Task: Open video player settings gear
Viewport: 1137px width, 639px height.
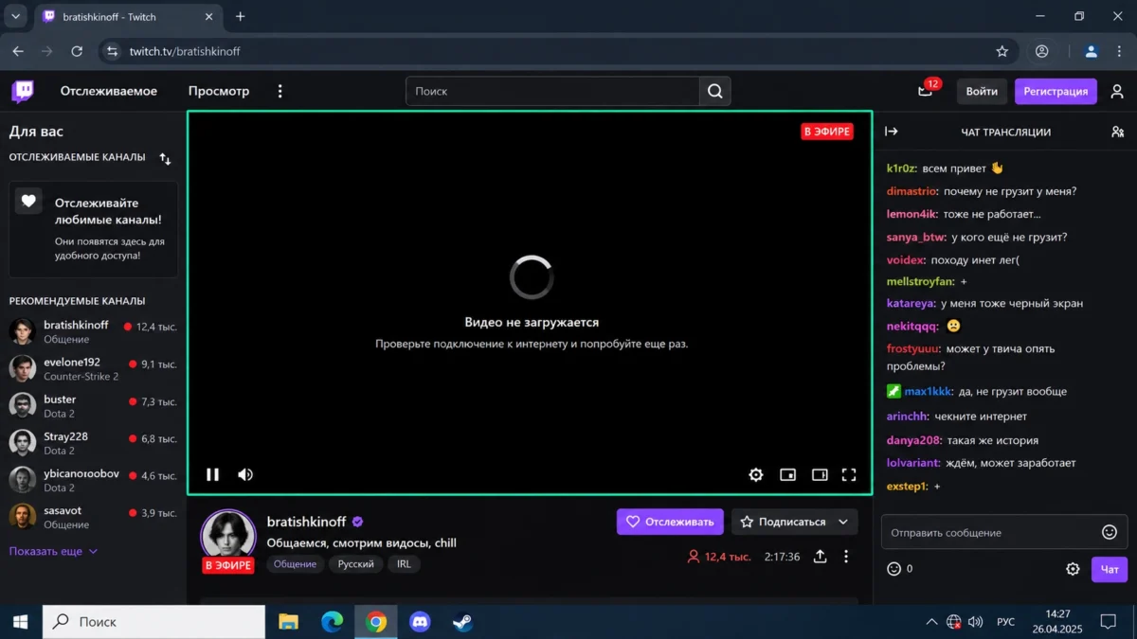Action: click(x=756, y=474)
